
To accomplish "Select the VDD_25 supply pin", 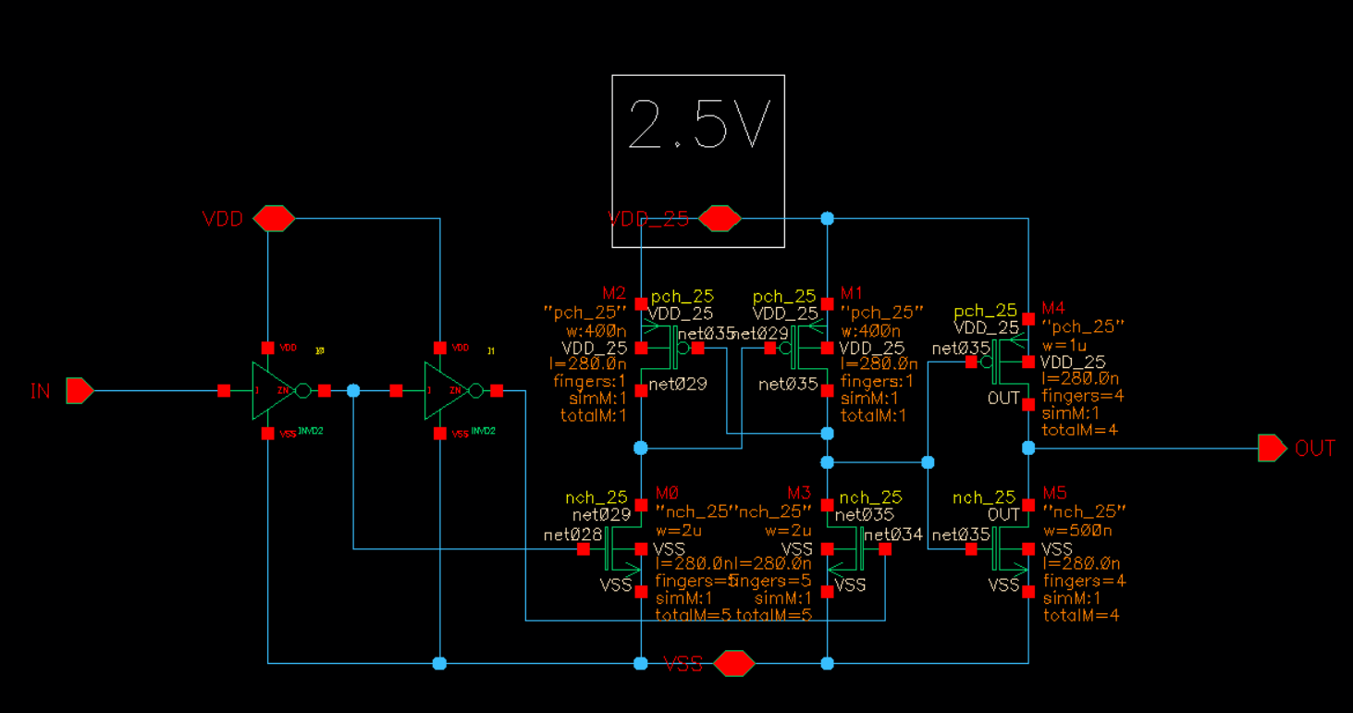I will point(720,219).
